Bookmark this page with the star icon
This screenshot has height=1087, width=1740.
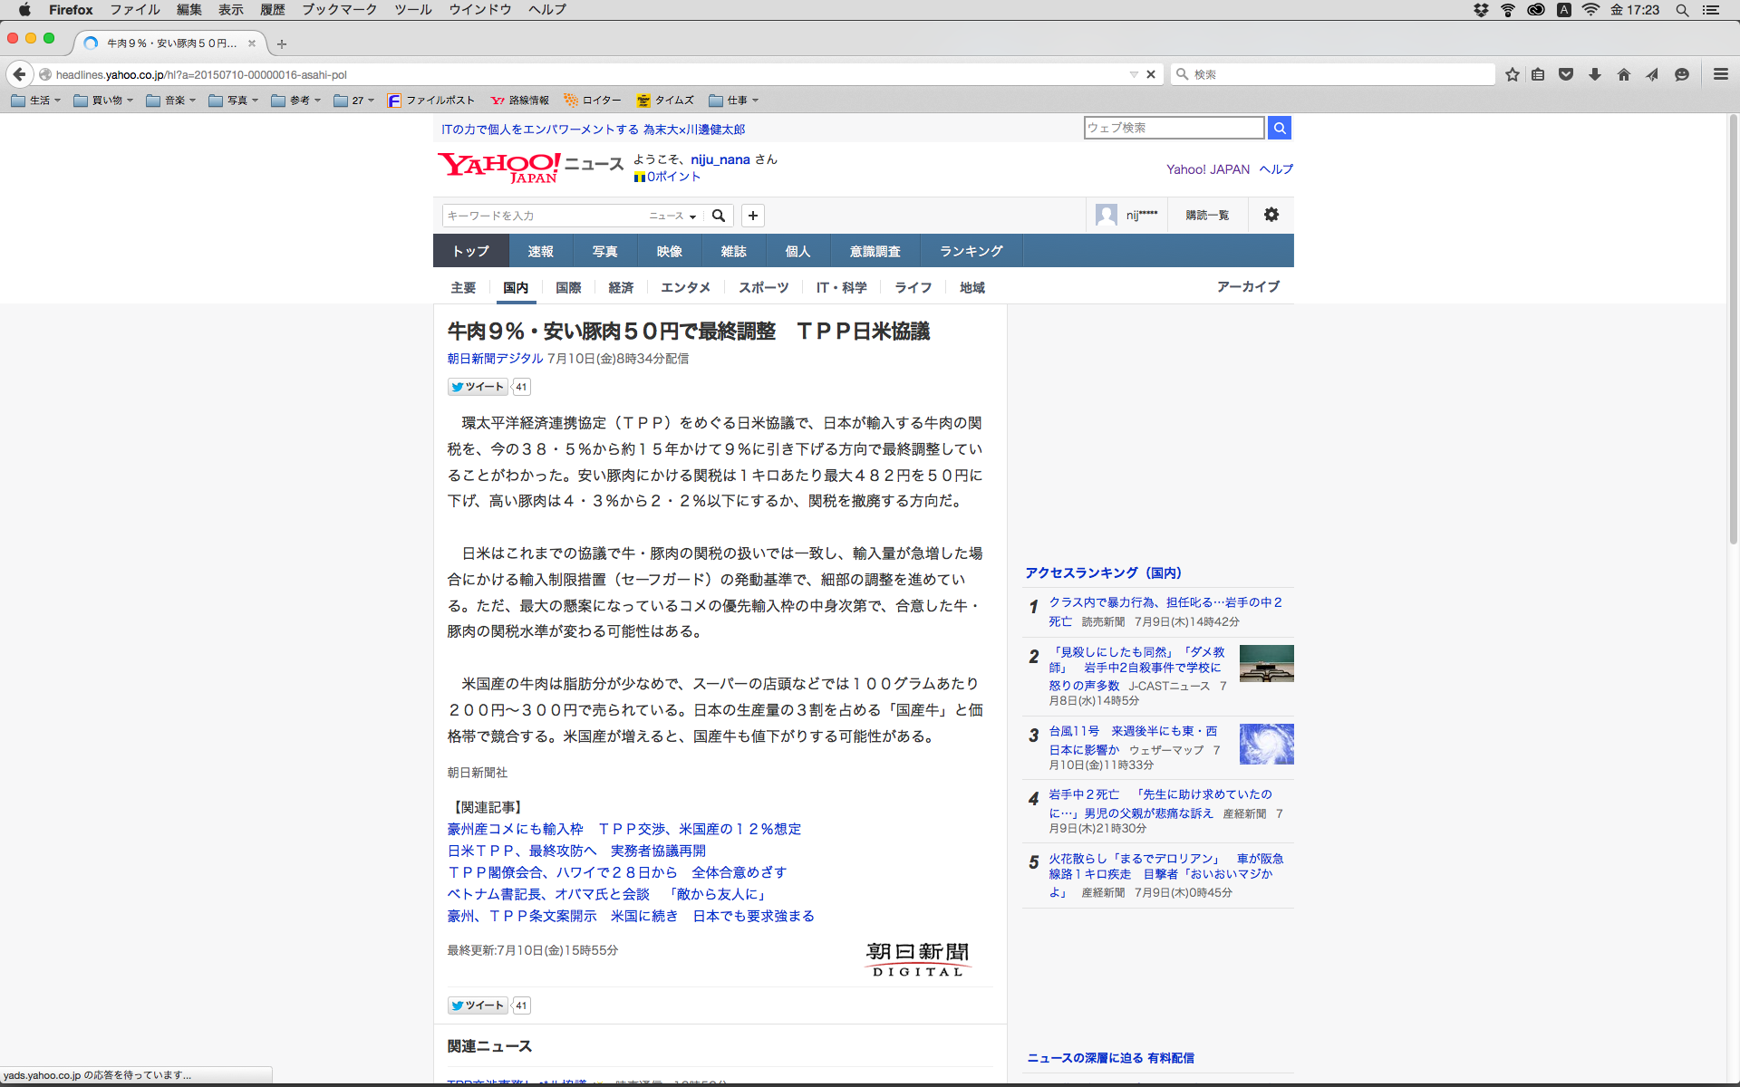1512,74
